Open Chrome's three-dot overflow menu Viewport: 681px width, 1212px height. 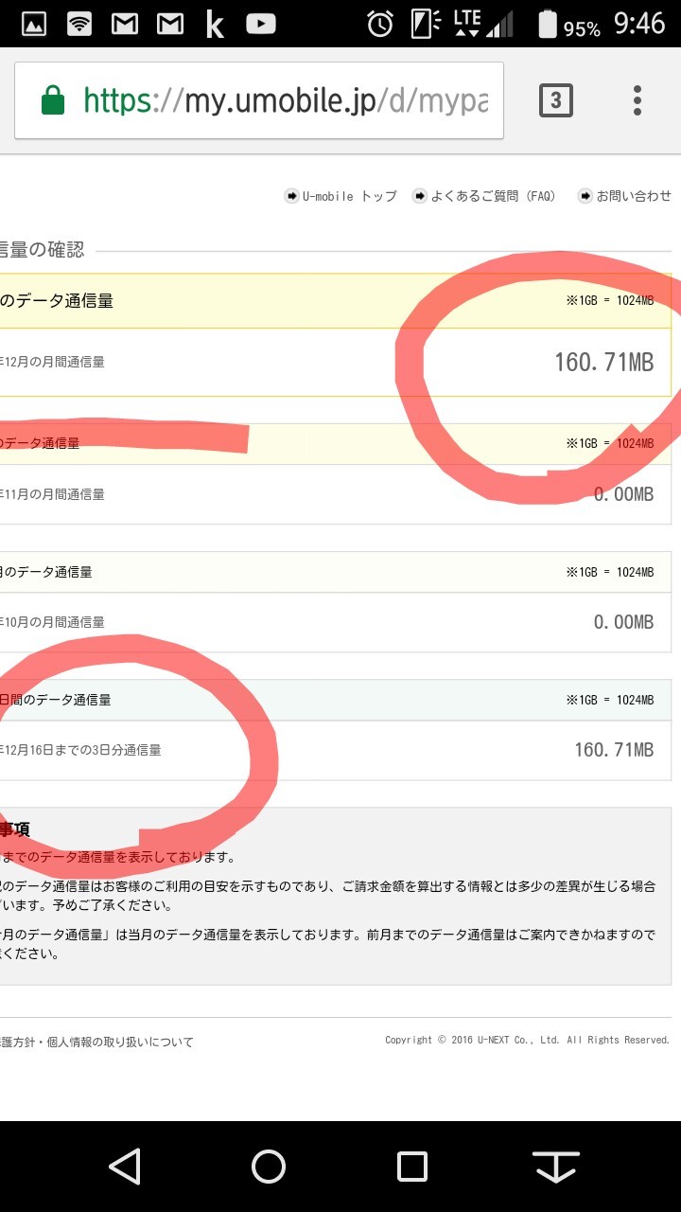pos(637,100)
